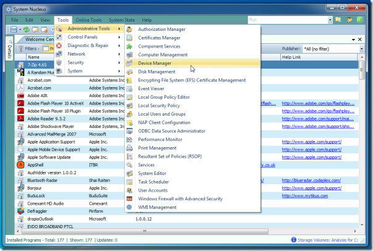
Task: Open System Editor from the submenu
Action: (193, 173)
